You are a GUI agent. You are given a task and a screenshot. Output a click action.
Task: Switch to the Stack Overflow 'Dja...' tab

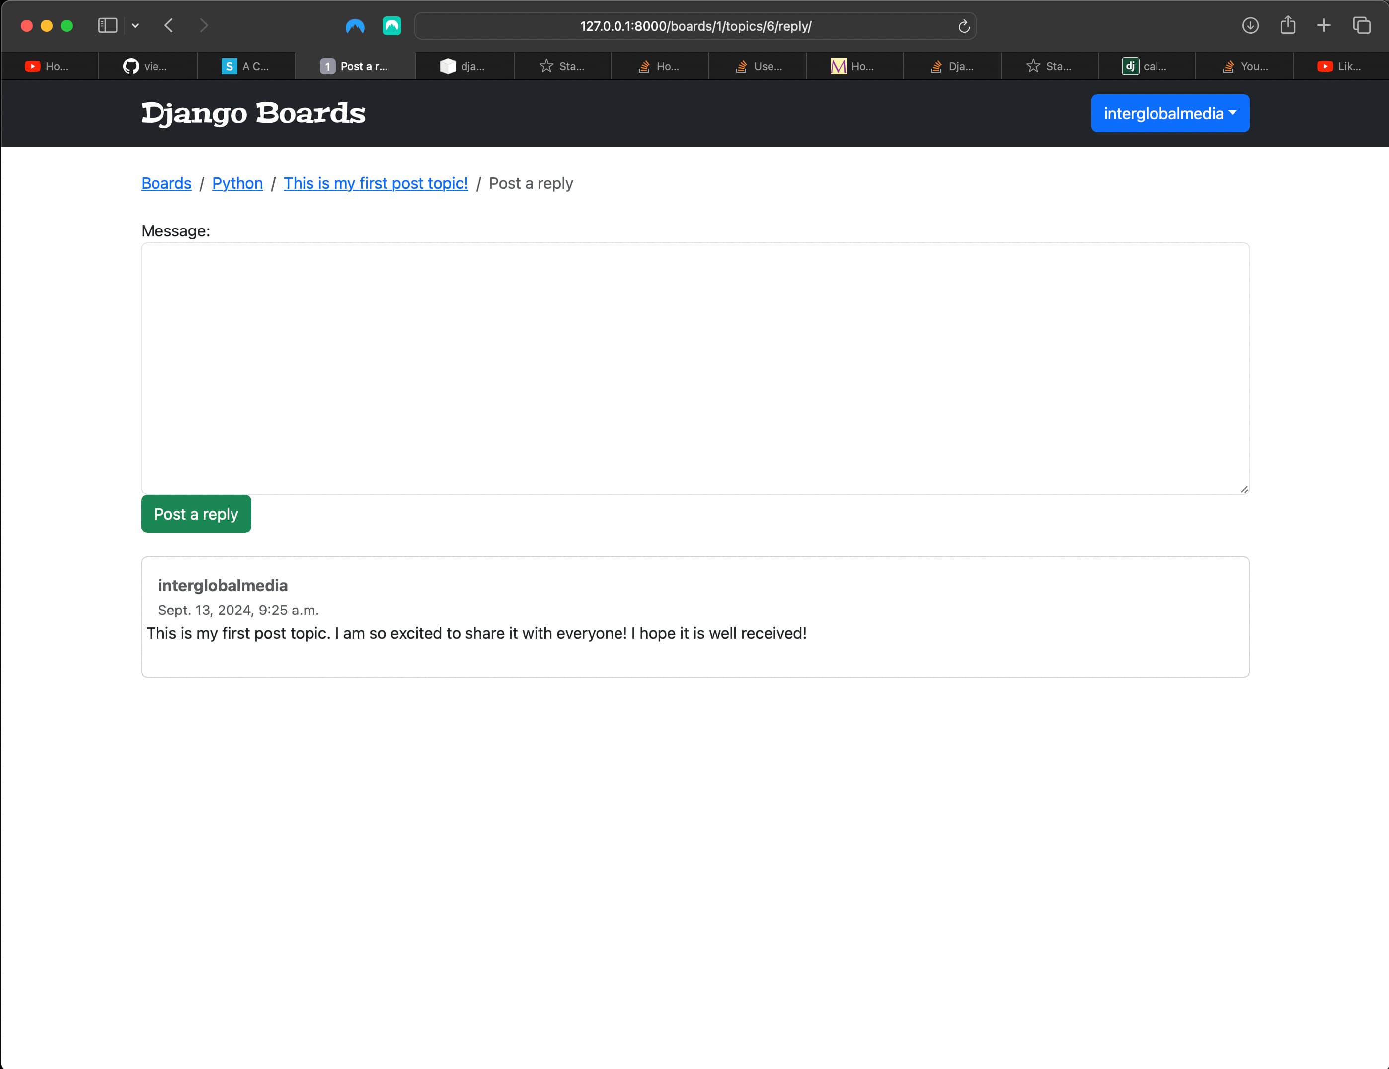coord(951,66)
